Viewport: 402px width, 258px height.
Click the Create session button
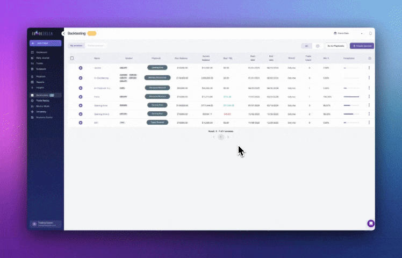pos(361,46)
